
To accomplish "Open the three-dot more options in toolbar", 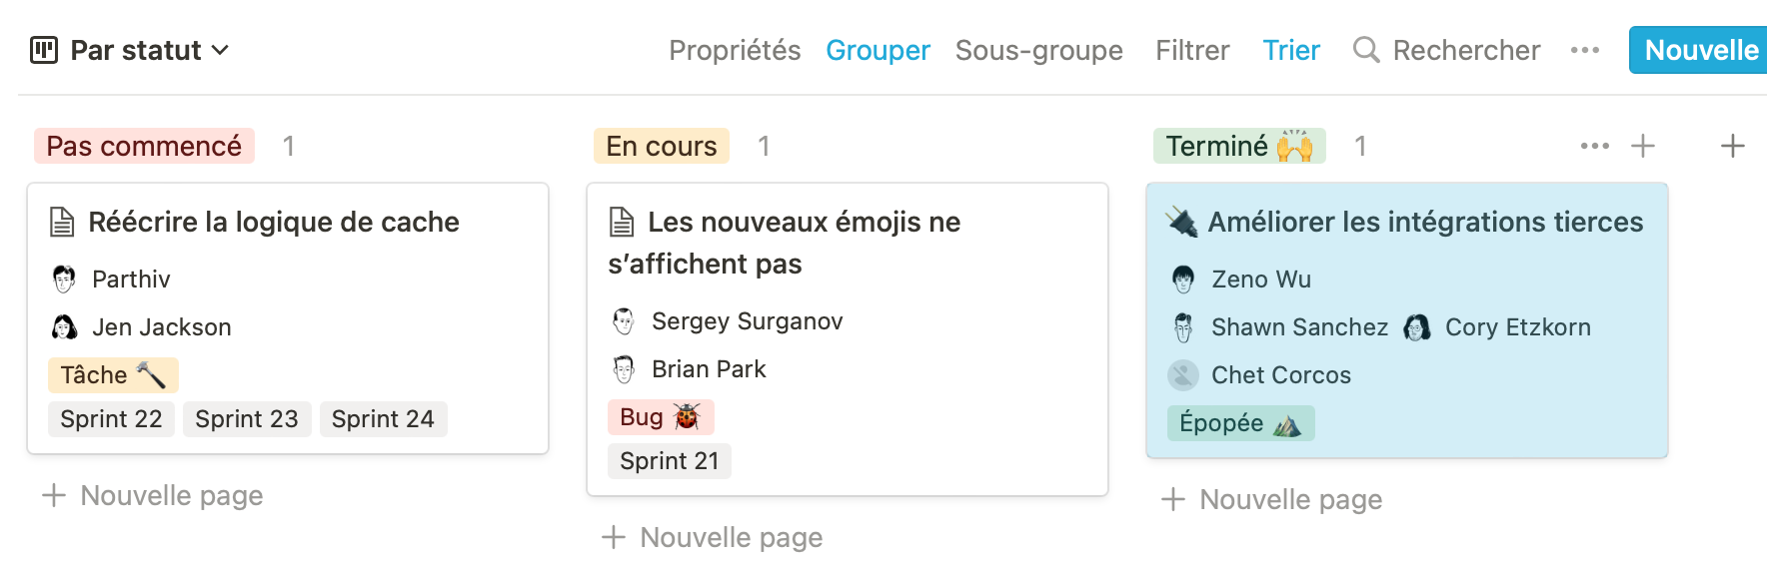I will (x=1585, y=50).
